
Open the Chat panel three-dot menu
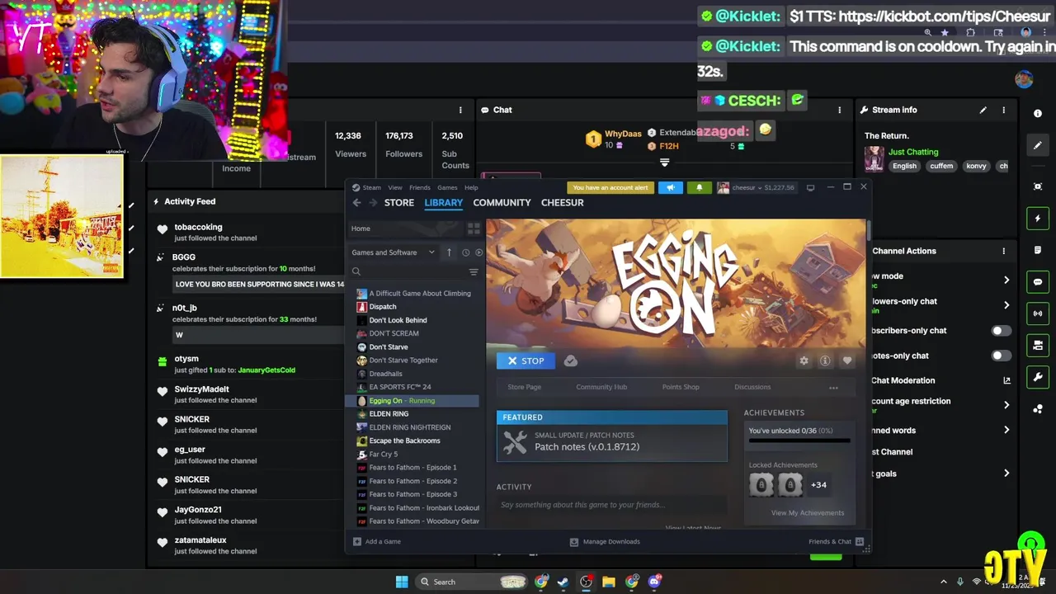[x=840, y=110]
